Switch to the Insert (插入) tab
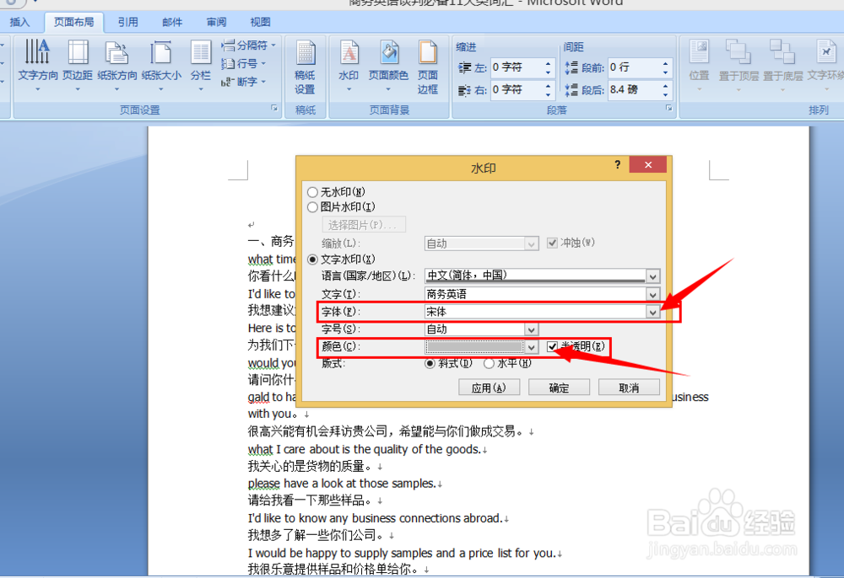The height and width of the screenshot is (578, 844). (x=20, y=22)
